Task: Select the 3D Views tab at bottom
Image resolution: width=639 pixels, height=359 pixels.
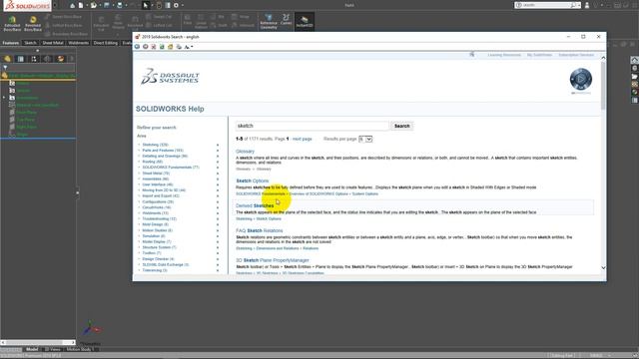Action: (x=52, y=349)
